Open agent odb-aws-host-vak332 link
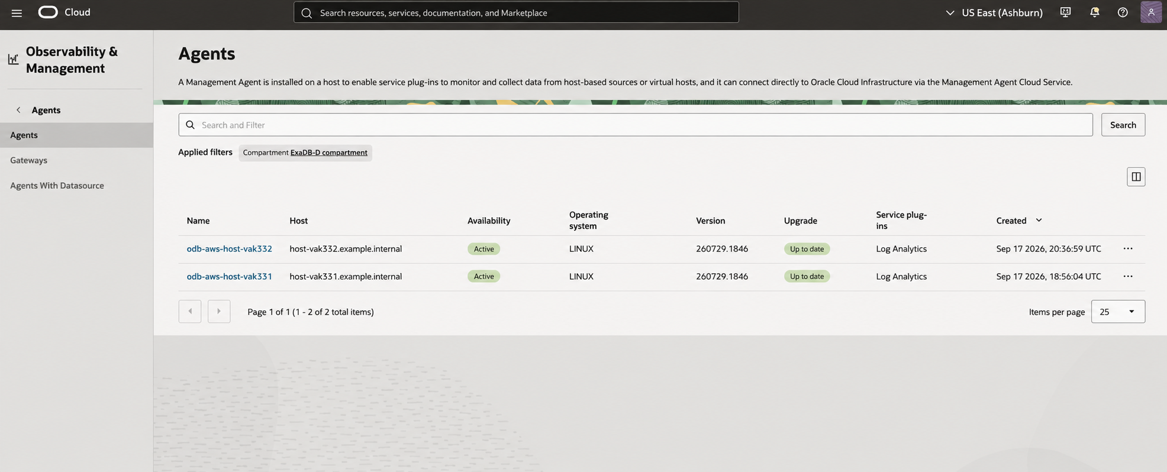1167x472 pixels. pyautogui.click(x=229, y=248)
